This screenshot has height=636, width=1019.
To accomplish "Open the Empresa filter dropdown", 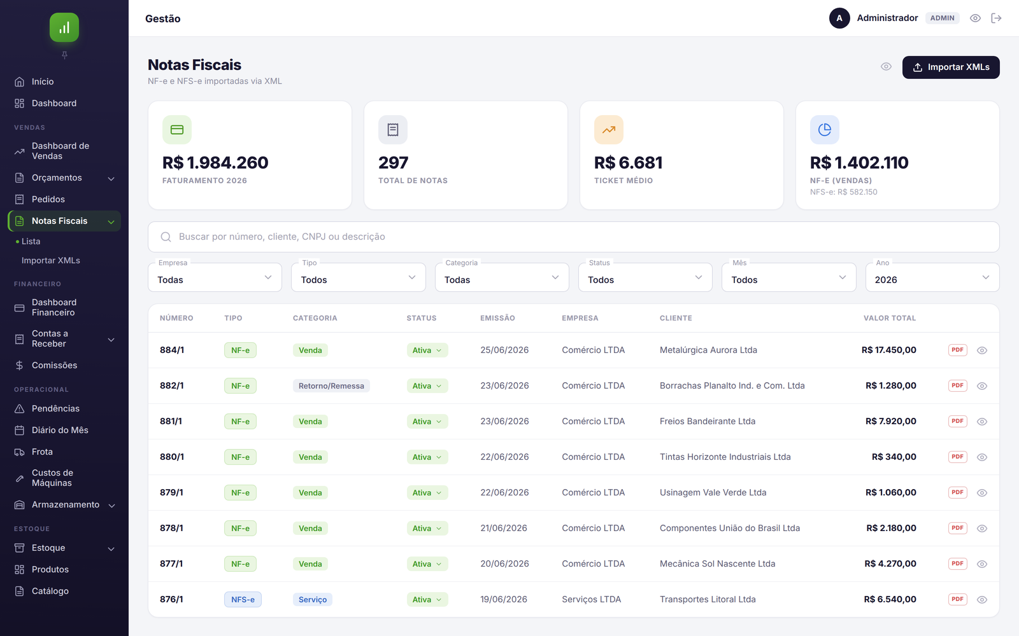I will [x=215, y=277].
